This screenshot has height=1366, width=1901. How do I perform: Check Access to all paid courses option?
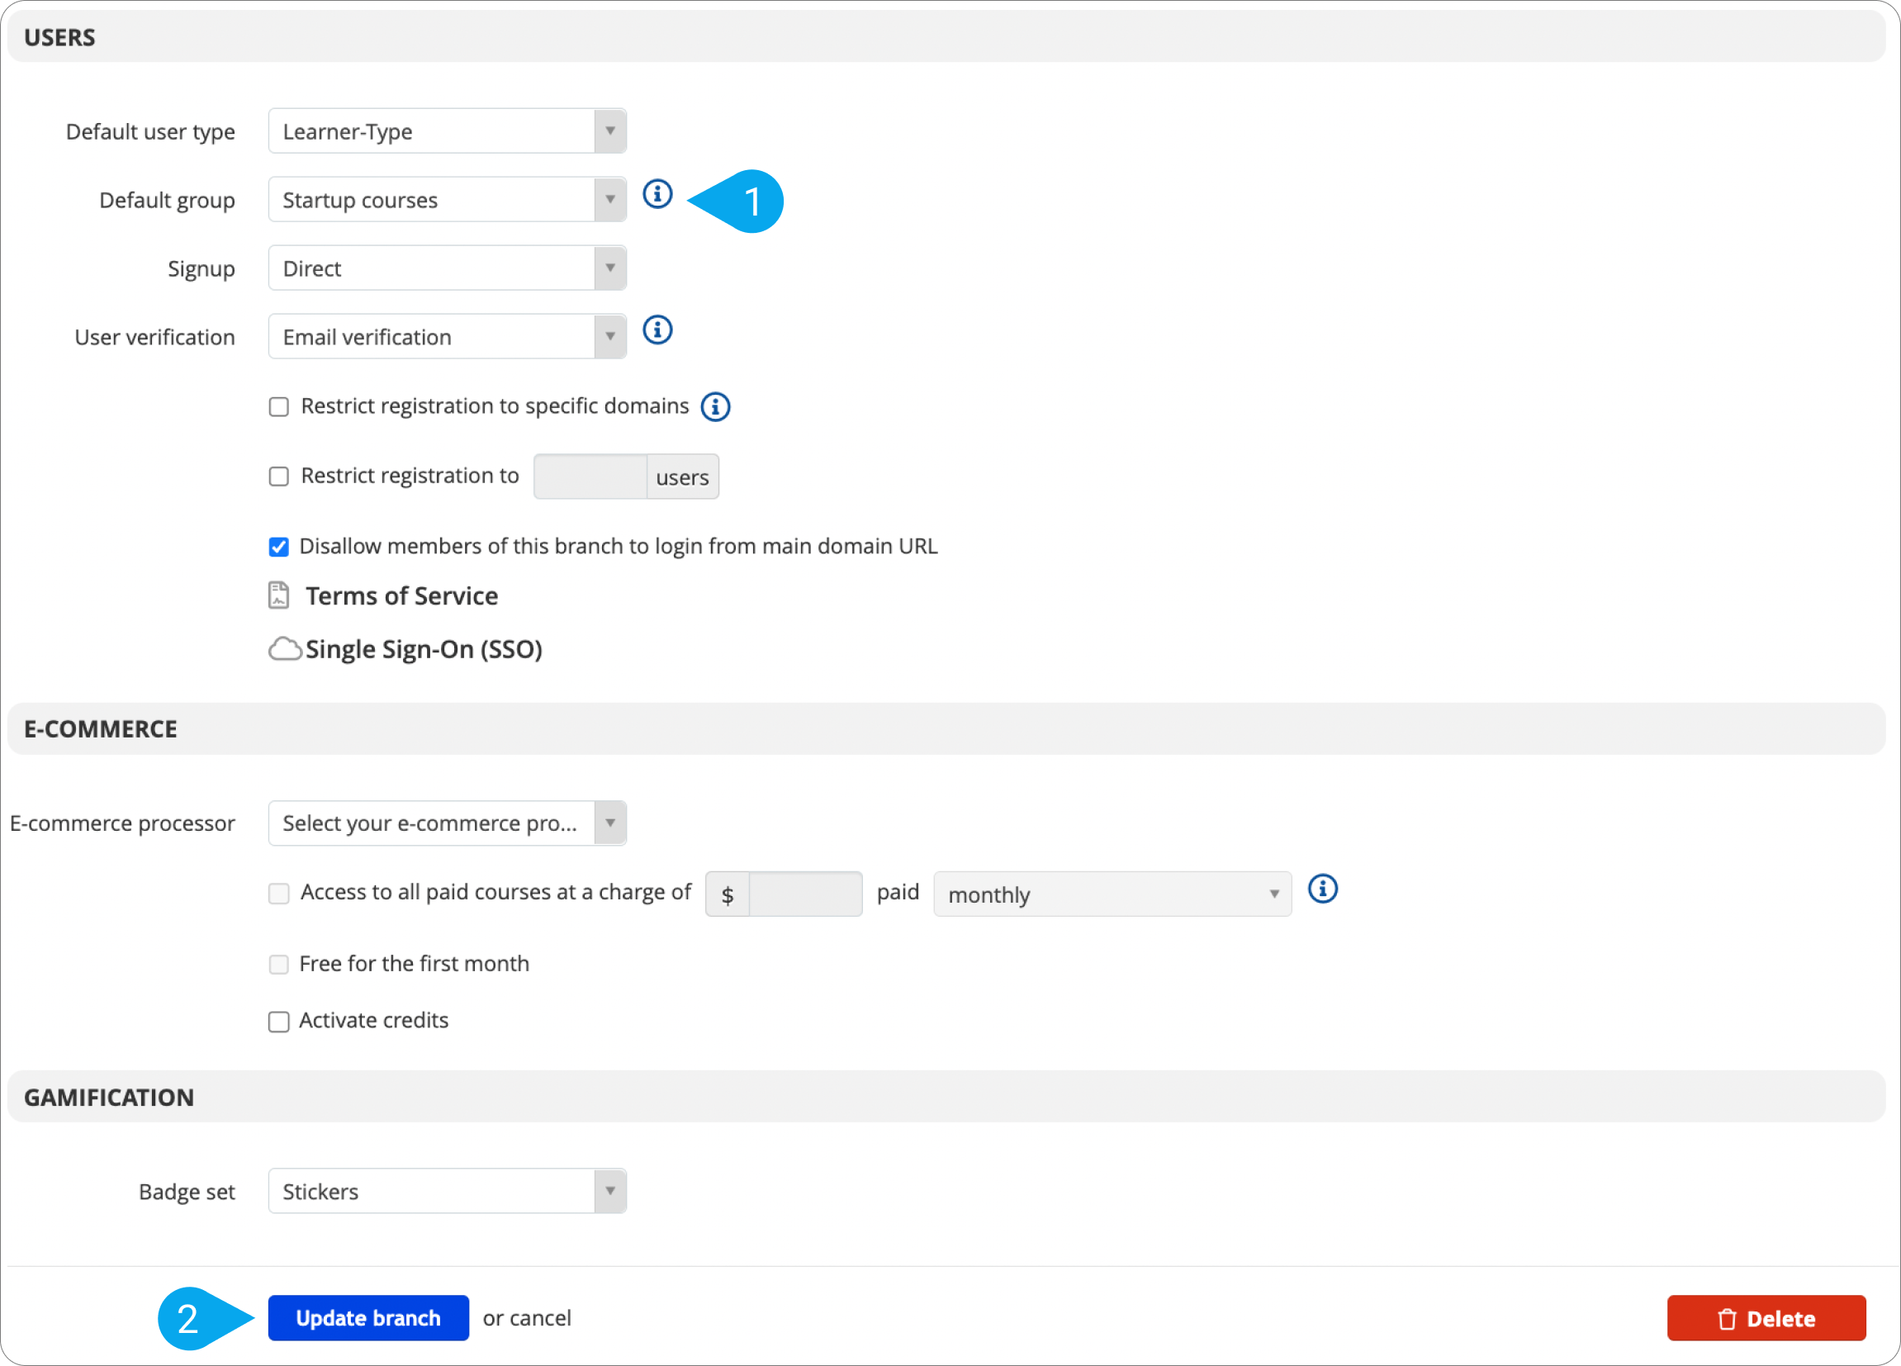(279, 894)
